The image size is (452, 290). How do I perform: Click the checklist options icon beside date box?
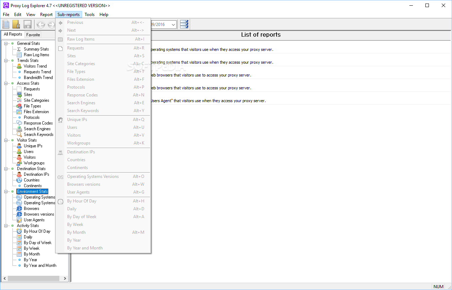pos(184,24)
